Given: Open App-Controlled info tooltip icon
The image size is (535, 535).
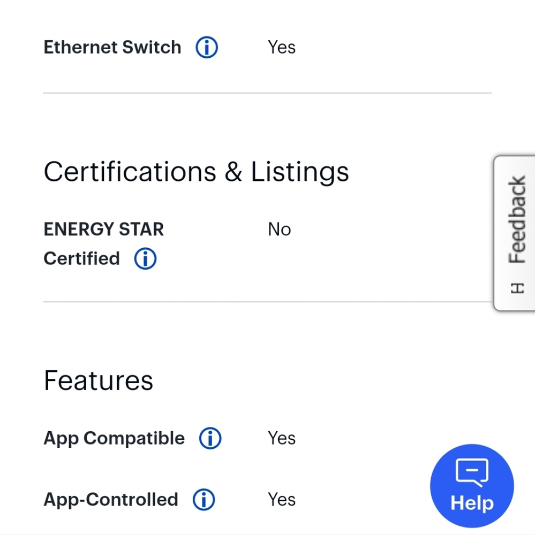Looking at the screenshot, I should coord(204,500).
